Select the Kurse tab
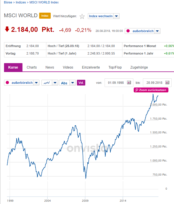Viewport: 174px width, 204px height. (13, 67)
